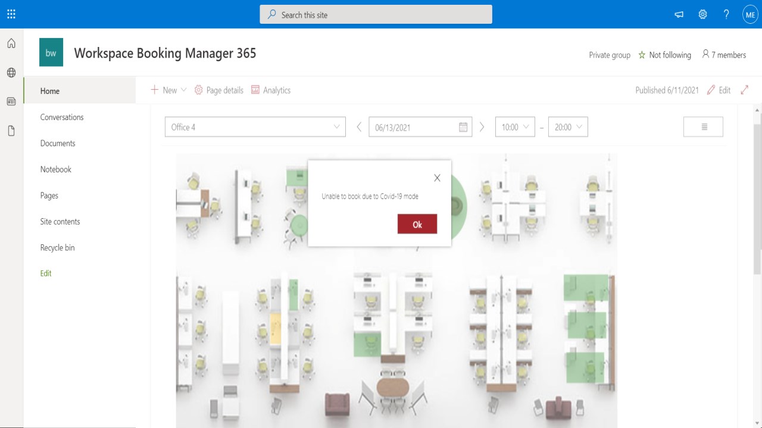Open the megaphone notifications icon
Screen dimensions: 762x428
(x=679, y=15)
